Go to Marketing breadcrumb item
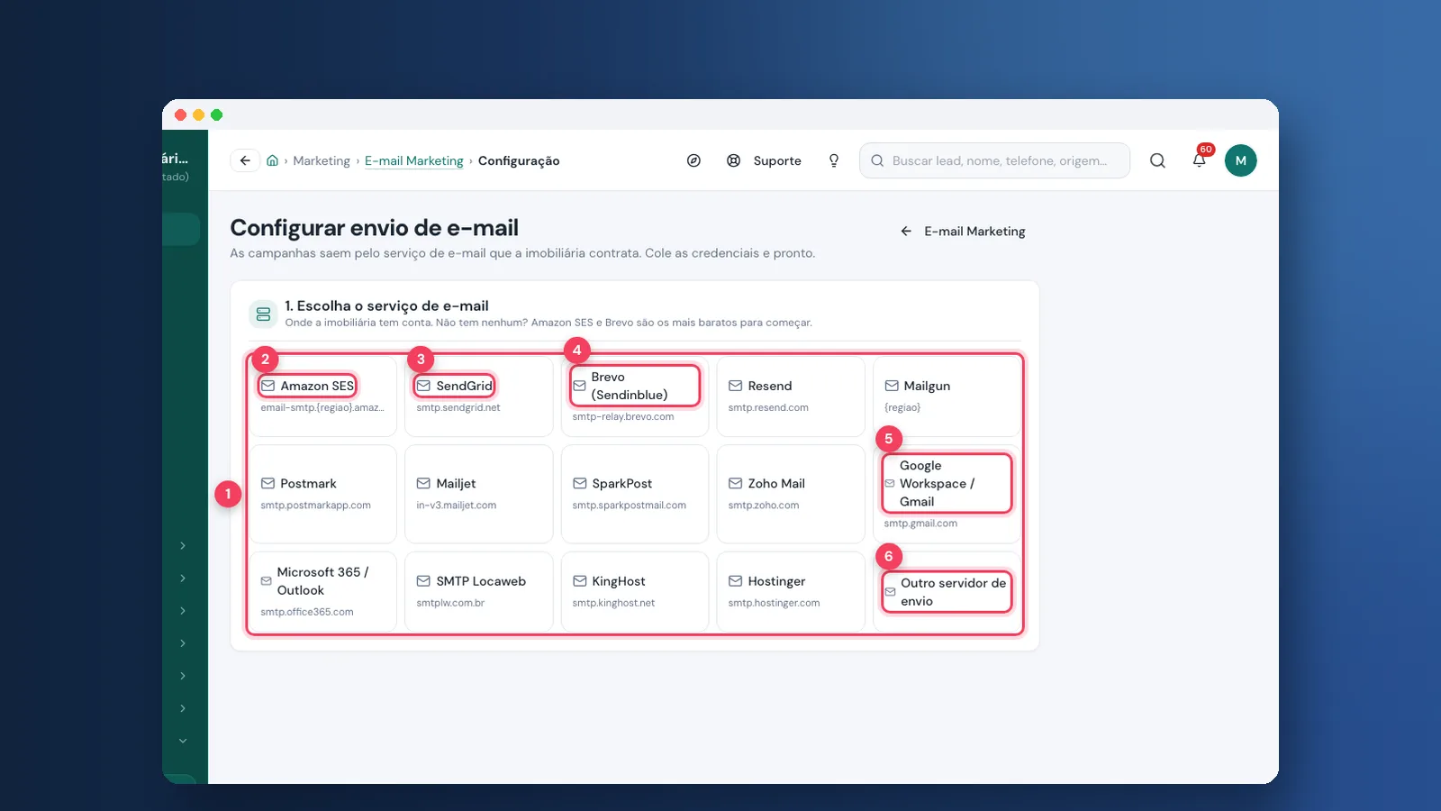Image resolution: width=1441 pixels, height=811 pixels. (x=322, y=160)
